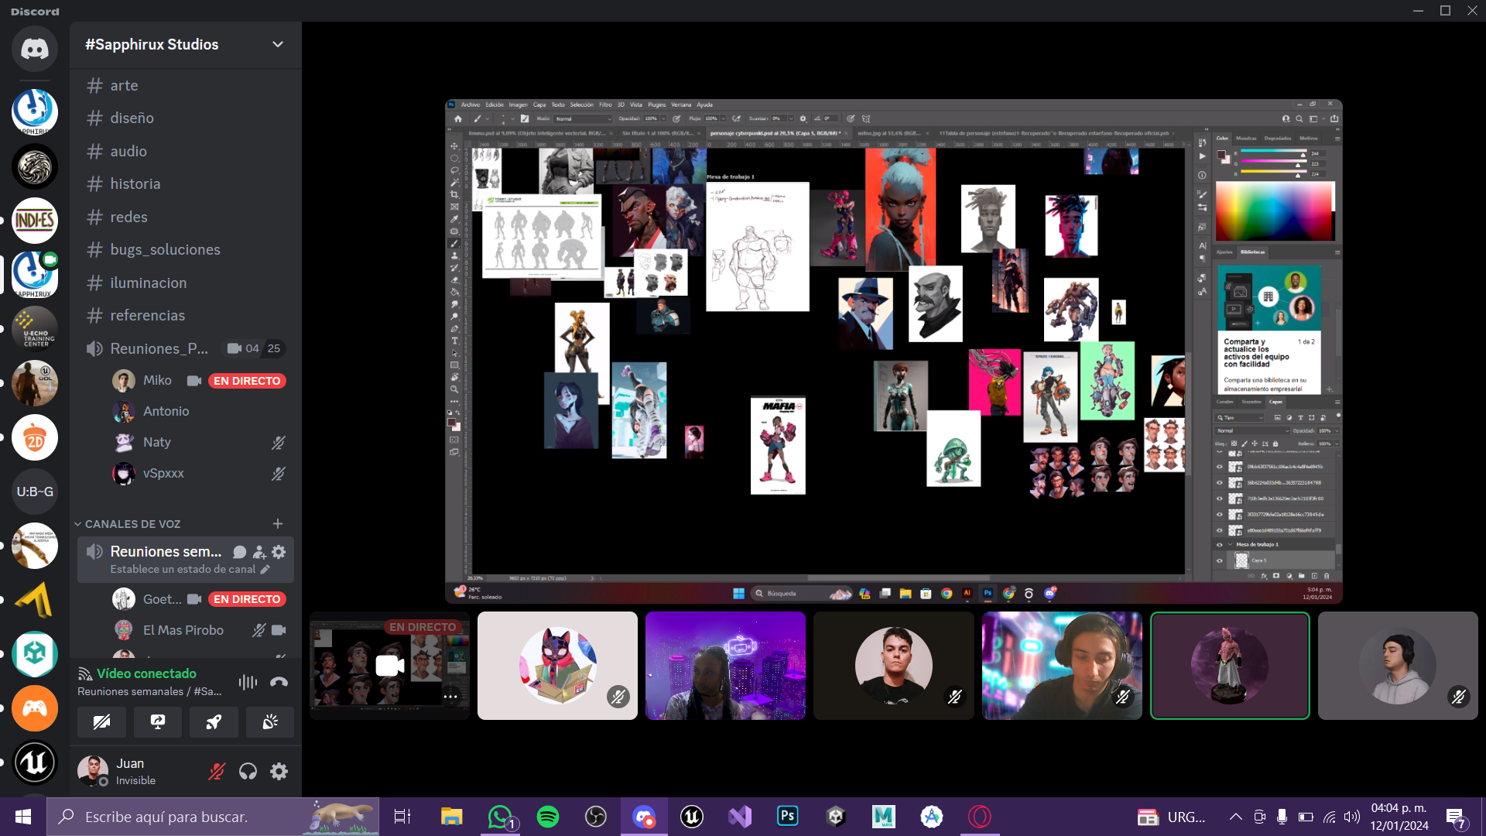
Task: Open the Unreal Engine server icon
Action: click(x=34, y=762)
